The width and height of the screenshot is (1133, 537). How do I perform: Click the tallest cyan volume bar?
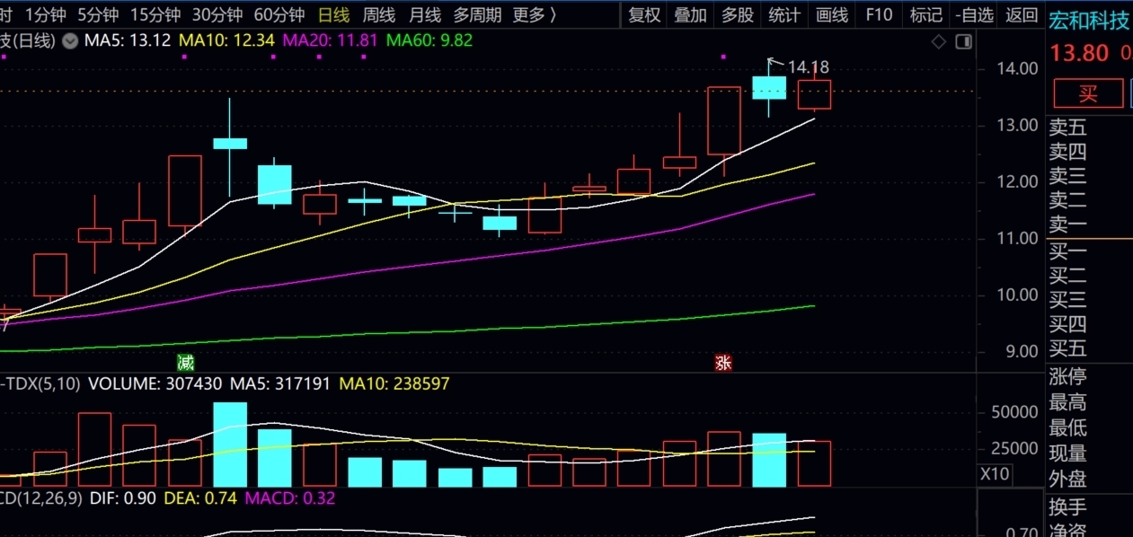click(x=230, y=445)
